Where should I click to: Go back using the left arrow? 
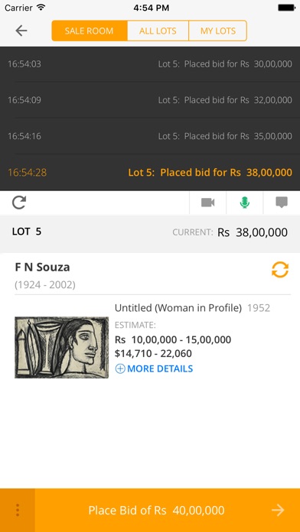coord(21,31)
